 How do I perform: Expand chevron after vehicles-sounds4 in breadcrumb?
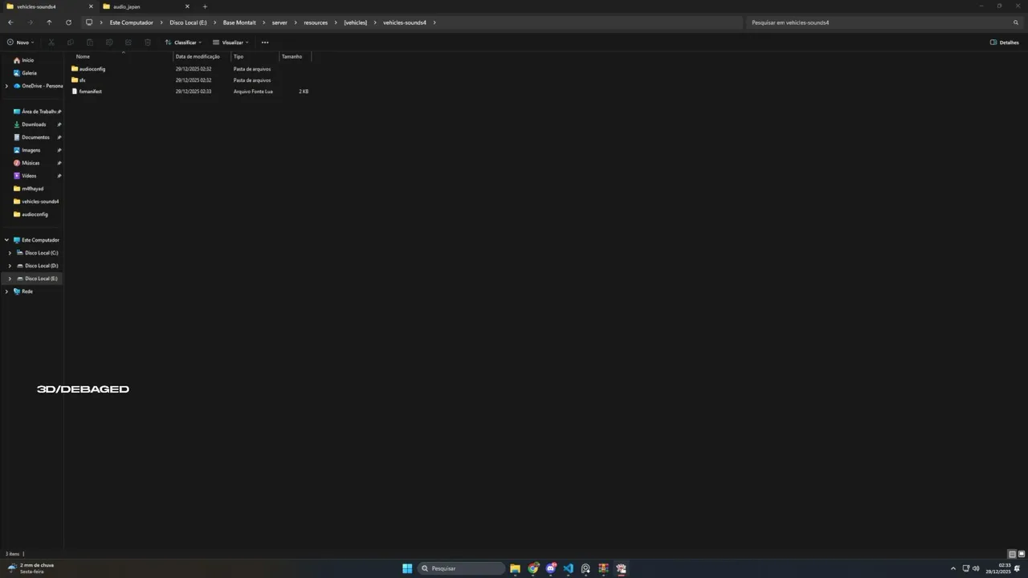click(x=434, y=22)
